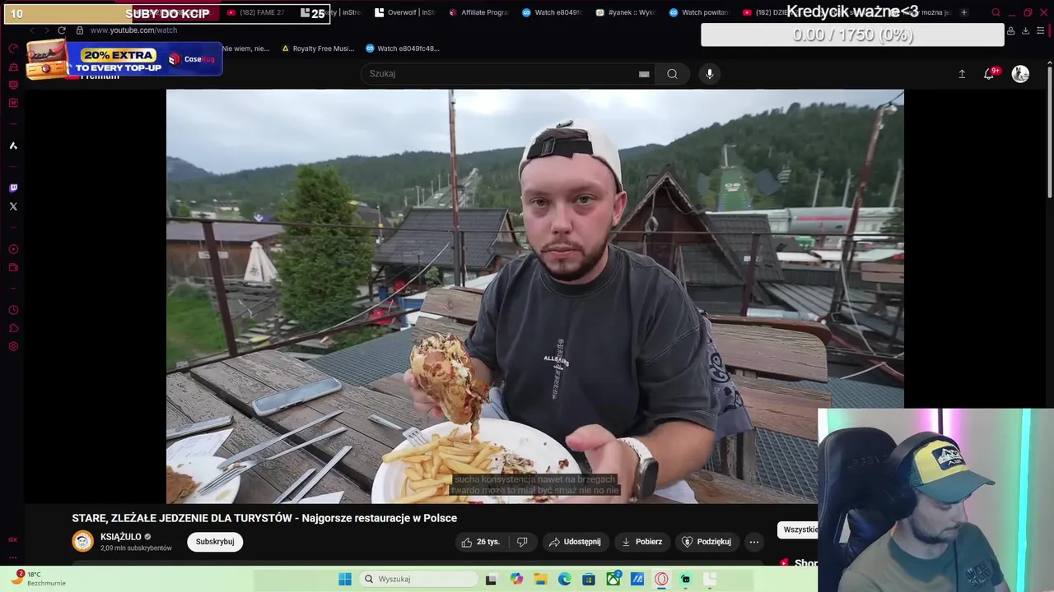
Task: Open the Copilot icon on the taskbar
Action: tap(516, 579)
